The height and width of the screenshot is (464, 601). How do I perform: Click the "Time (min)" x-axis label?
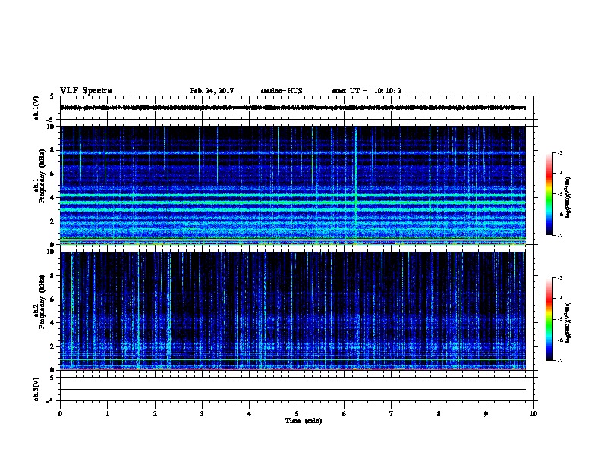coord(304,421)
